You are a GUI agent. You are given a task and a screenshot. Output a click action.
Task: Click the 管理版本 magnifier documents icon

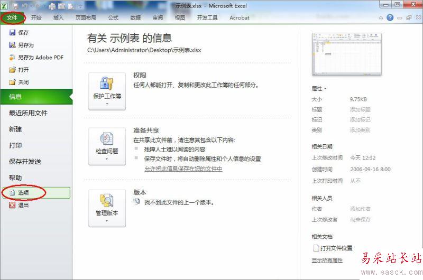(x=107, y=200)
